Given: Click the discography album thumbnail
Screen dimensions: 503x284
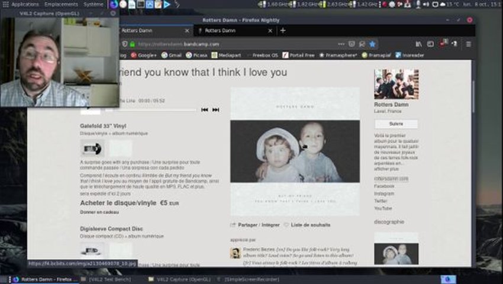Looking at the screenshot, I should click(396, 249).
